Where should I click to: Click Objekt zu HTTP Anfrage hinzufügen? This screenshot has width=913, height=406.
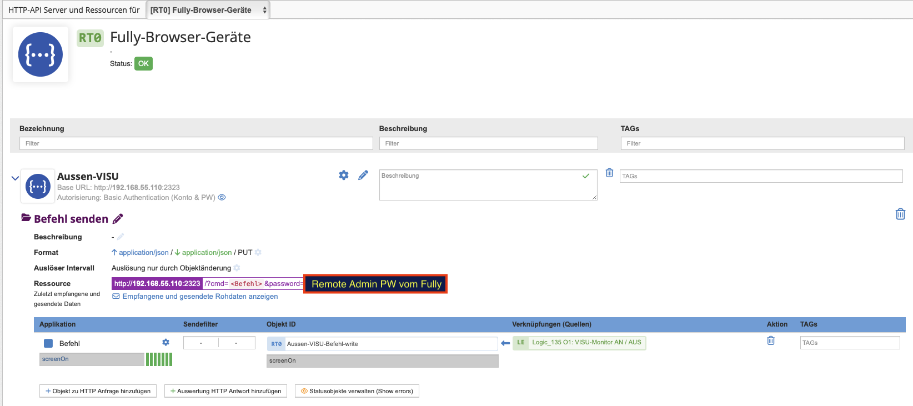[x=98, y=391]
